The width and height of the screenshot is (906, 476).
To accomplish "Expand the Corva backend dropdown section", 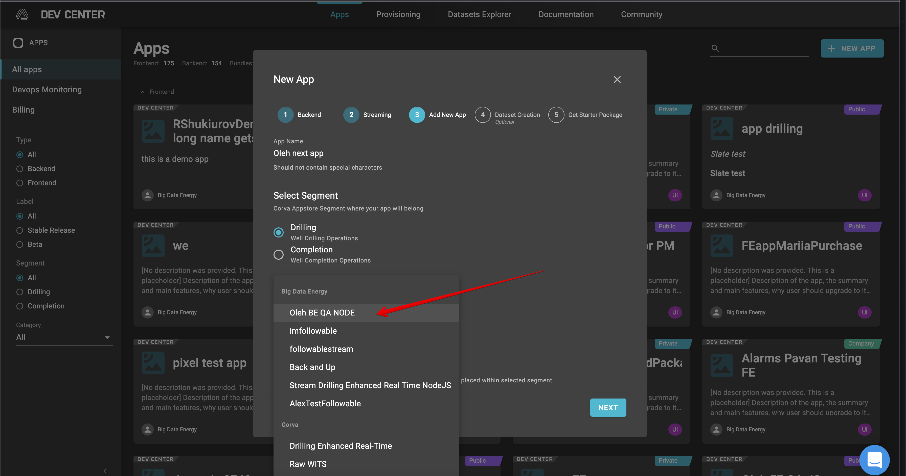I will point(289,425).
